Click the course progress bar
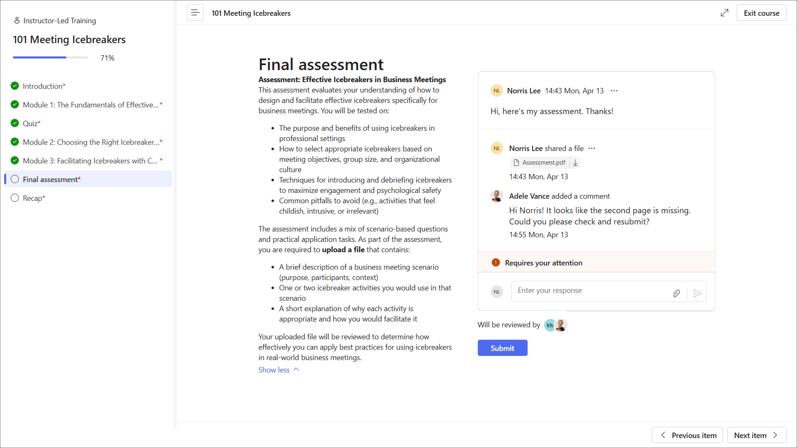Screen dimensions: 797x448 (50, 58)
